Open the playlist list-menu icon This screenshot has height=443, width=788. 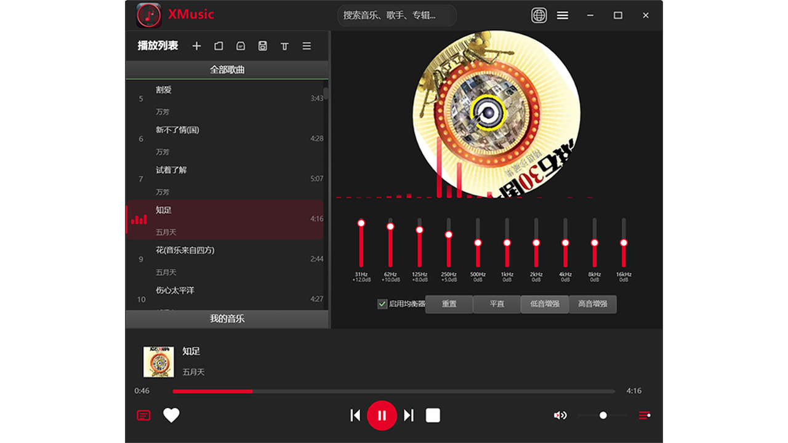coord(307,46)
